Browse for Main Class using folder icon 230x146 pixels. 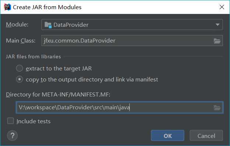click(x=217, y=41)
